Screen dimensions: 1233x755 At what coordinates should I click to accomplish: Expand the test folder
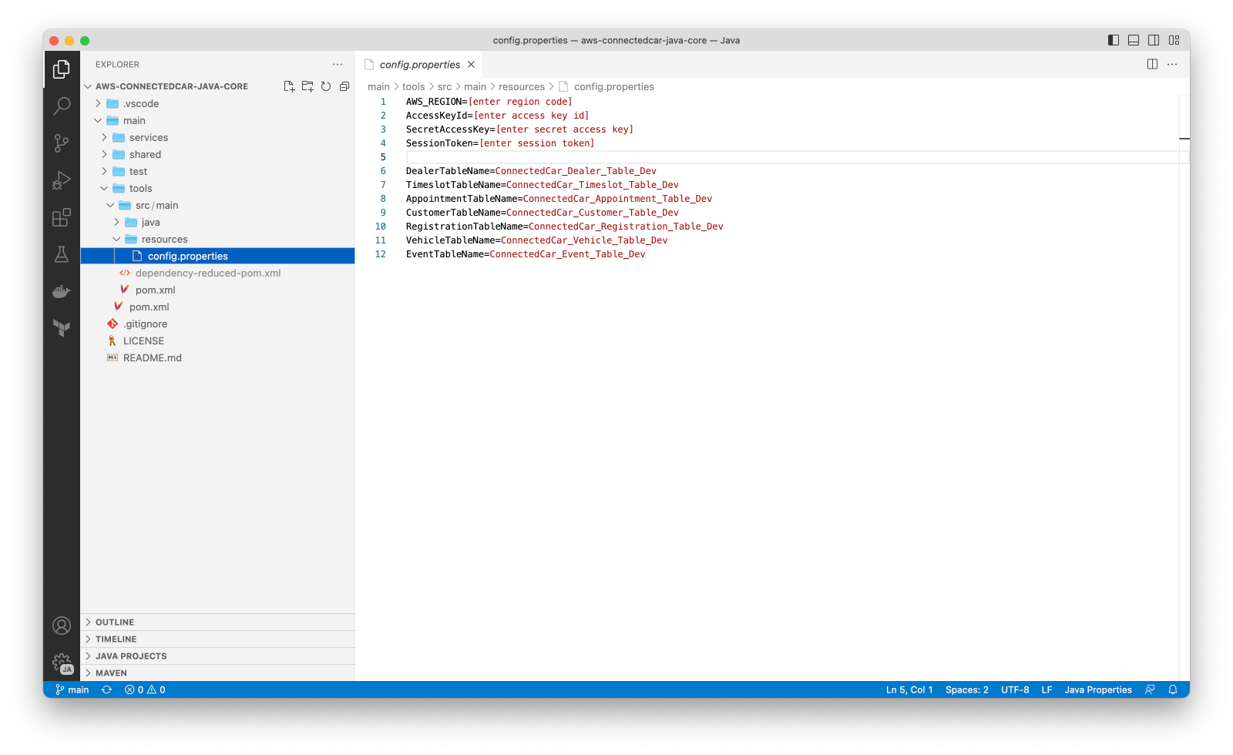[217, 171]
